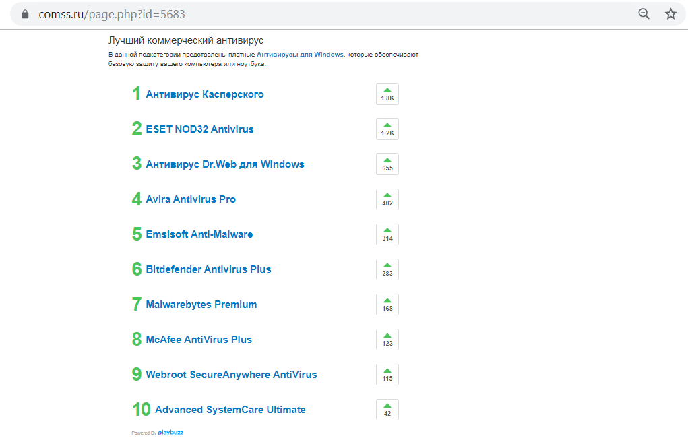Upvote Malwarebytes Premium (168 votes)

387,305
